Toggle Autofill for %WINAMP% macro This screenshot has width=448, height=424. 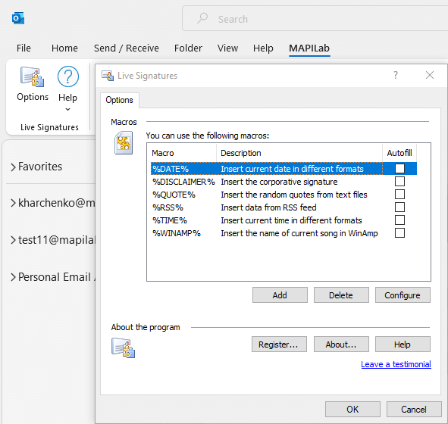399,233
